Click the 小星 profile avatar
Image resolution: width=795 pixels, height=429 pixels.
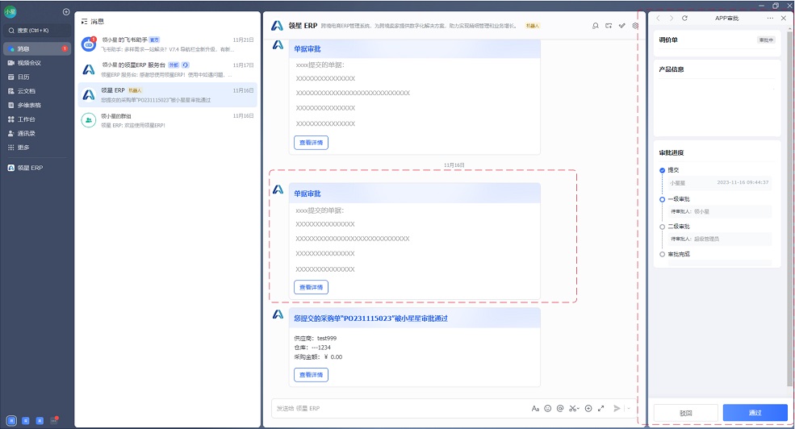[x=10, y=11]
